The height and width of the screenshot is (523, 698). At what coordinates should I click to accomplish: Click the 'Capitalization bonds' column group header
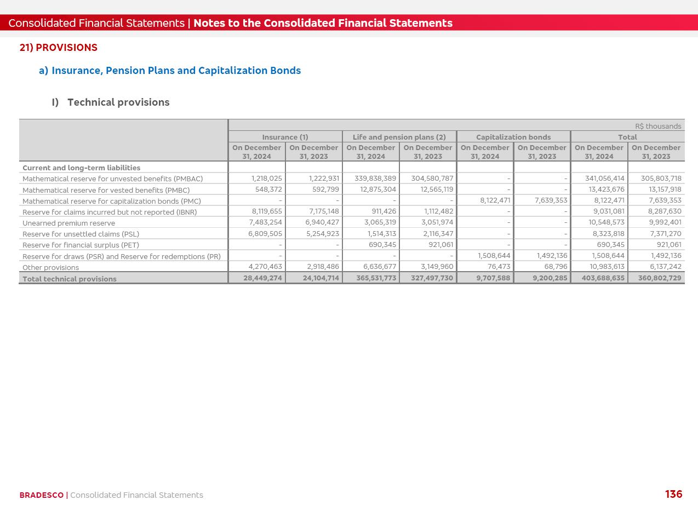click(513, 137)
